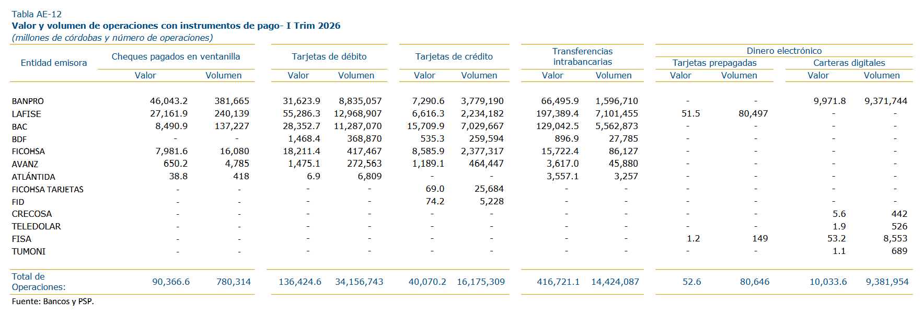The image size is (924, 324).
Task: Click BANPRO cheques volume 381,665
Action: 232,101
